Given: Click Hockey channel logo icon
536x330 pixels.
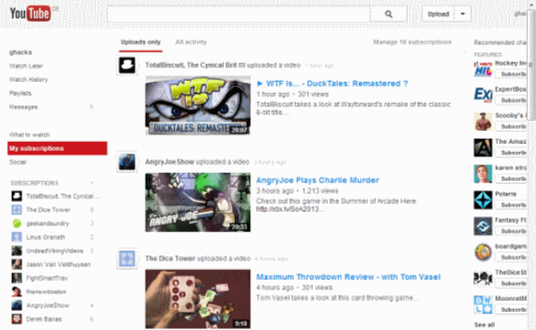Looking at the screenshot, I should [x=482, y=69].
